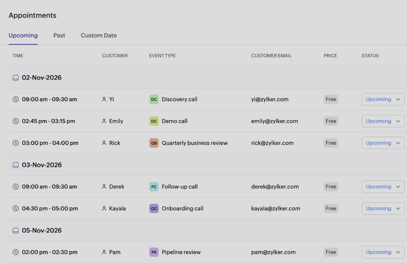Click the person icon next to Emily
This screenshot has height=264, width=407.
coord(104,121)
